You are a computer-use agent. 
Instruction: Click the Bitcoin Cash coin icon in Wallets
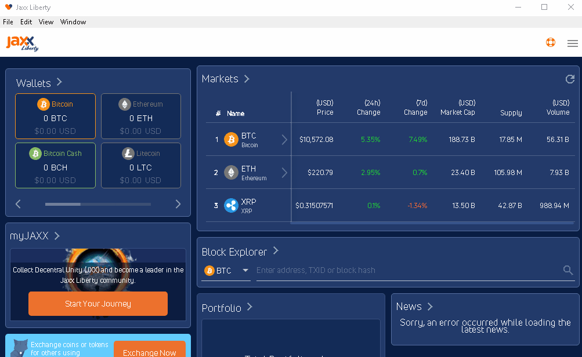35,154
